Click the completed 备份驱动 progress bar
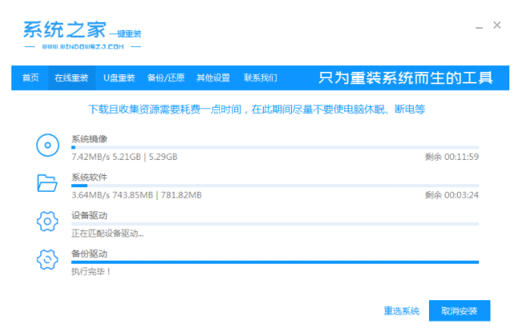 tap(275, 262)
